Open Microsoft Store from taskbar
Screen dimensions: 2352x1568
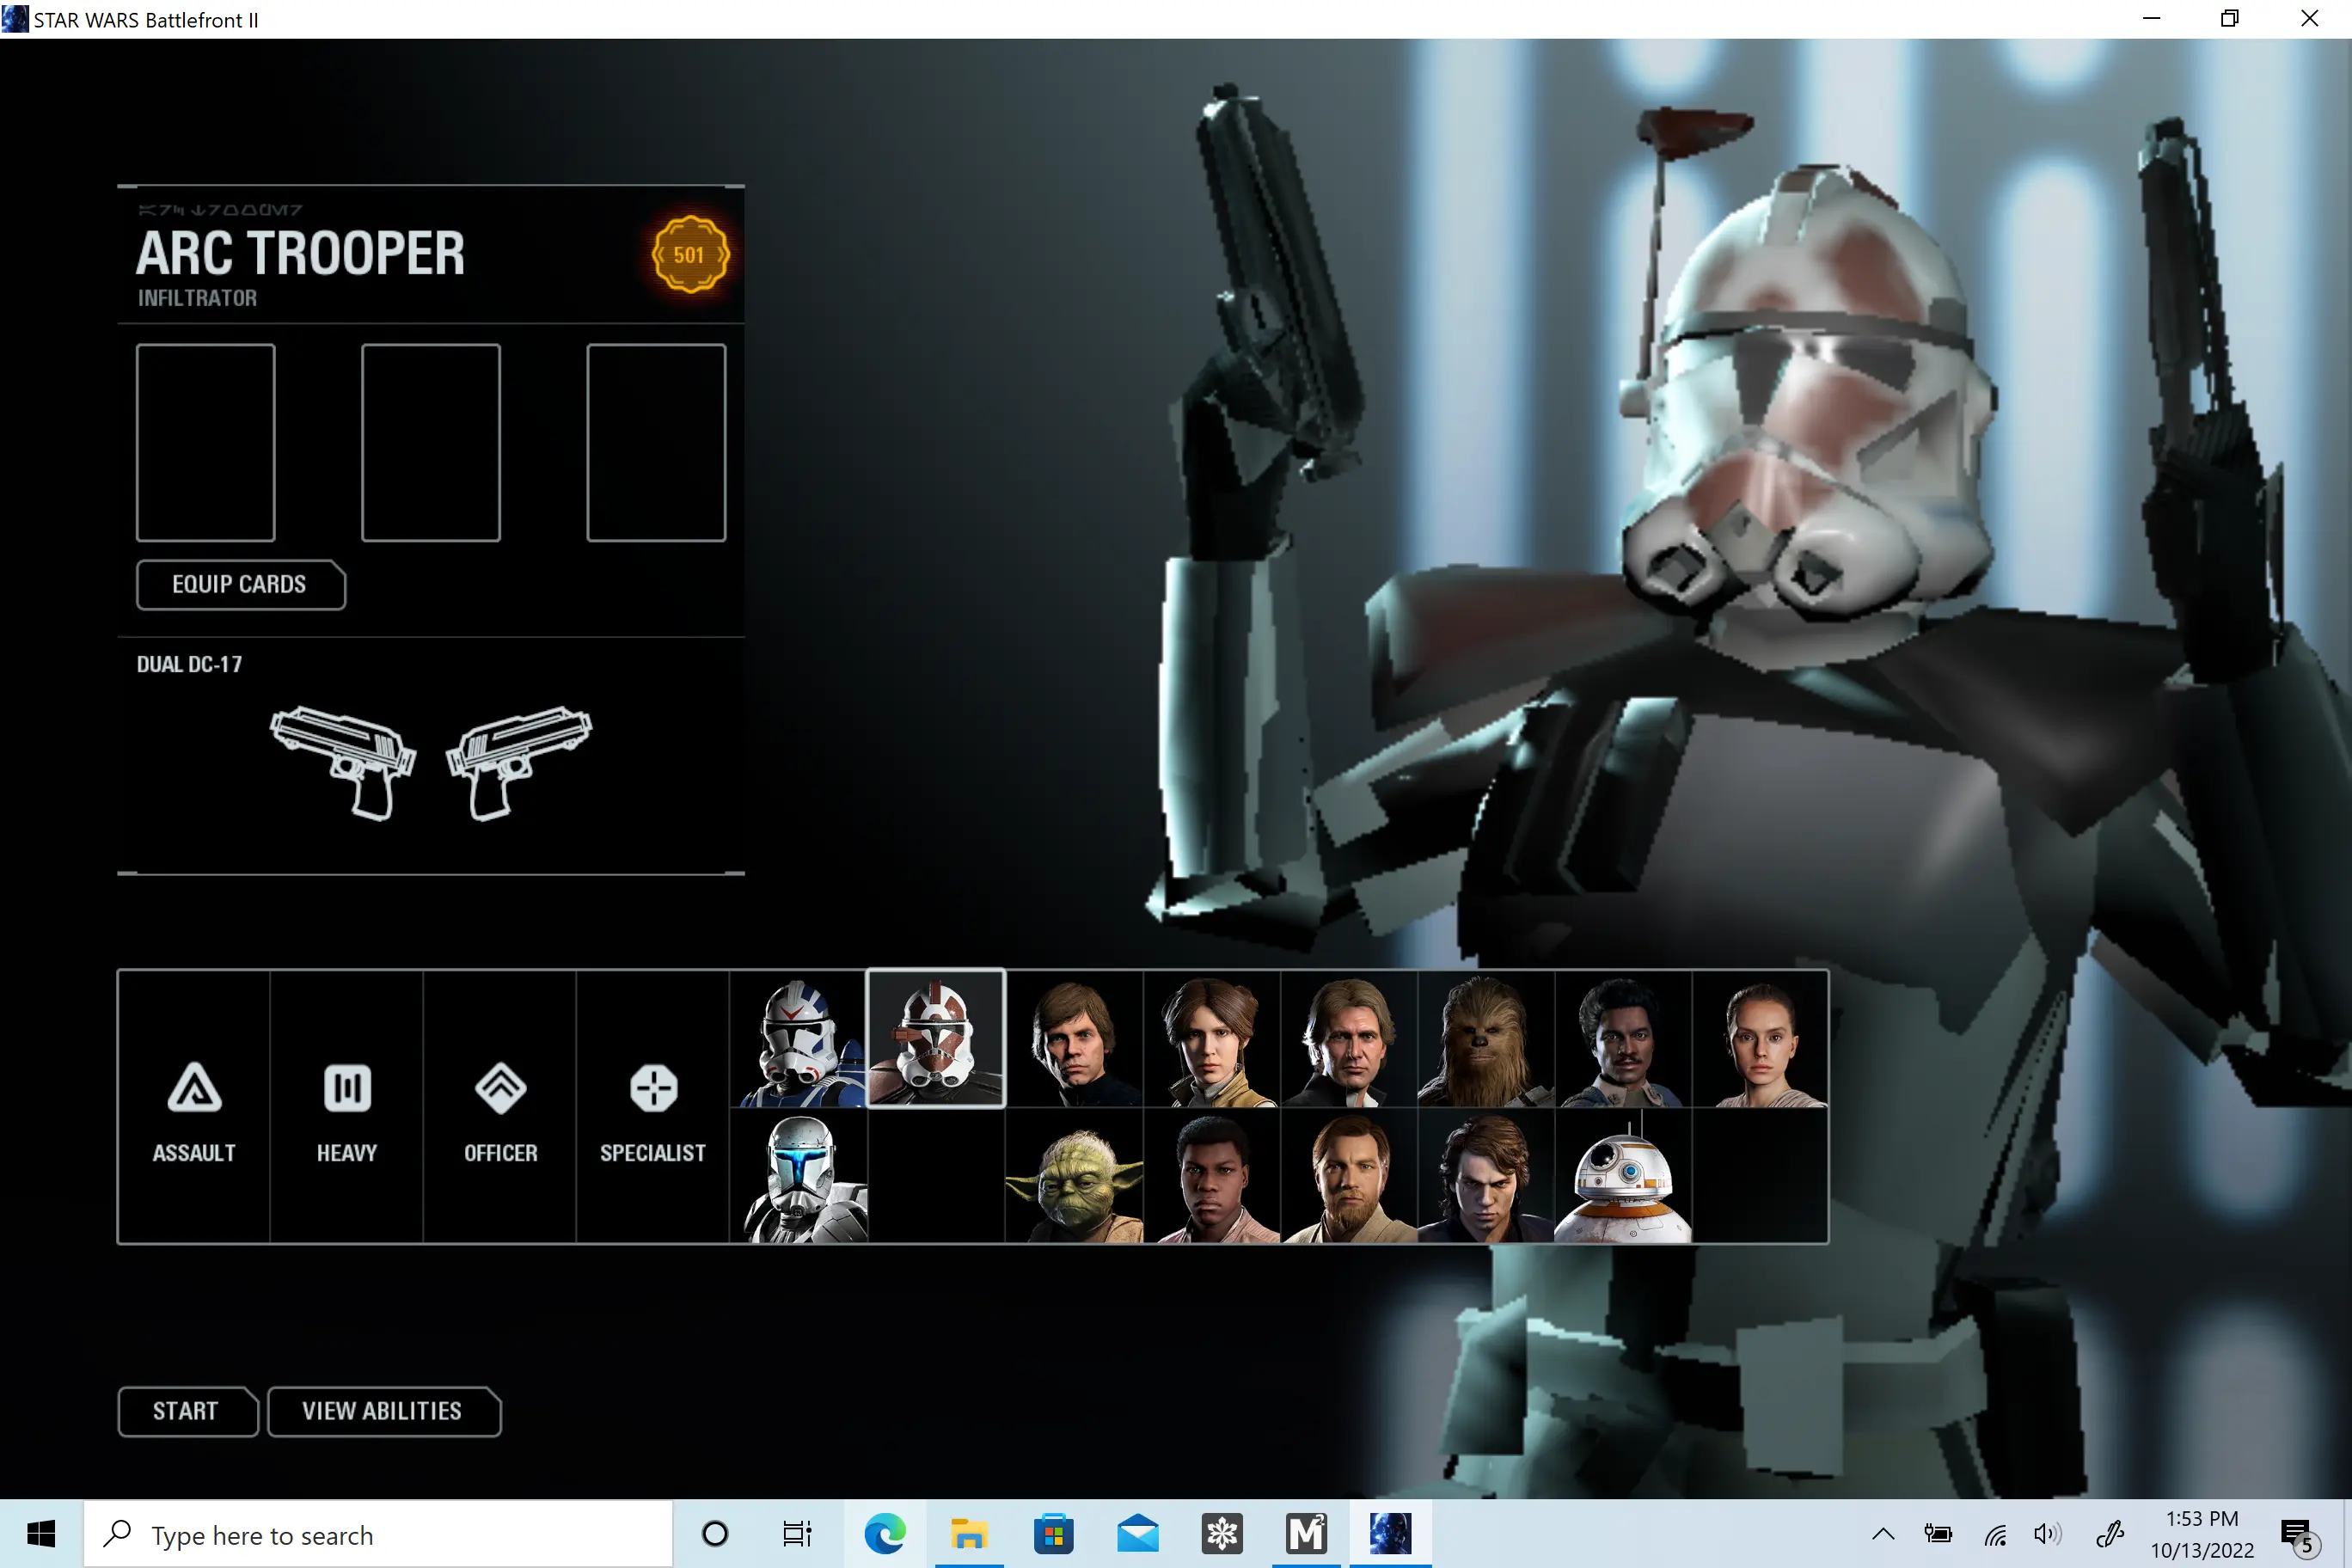pyautogui.click(x=1054, y=1534)
